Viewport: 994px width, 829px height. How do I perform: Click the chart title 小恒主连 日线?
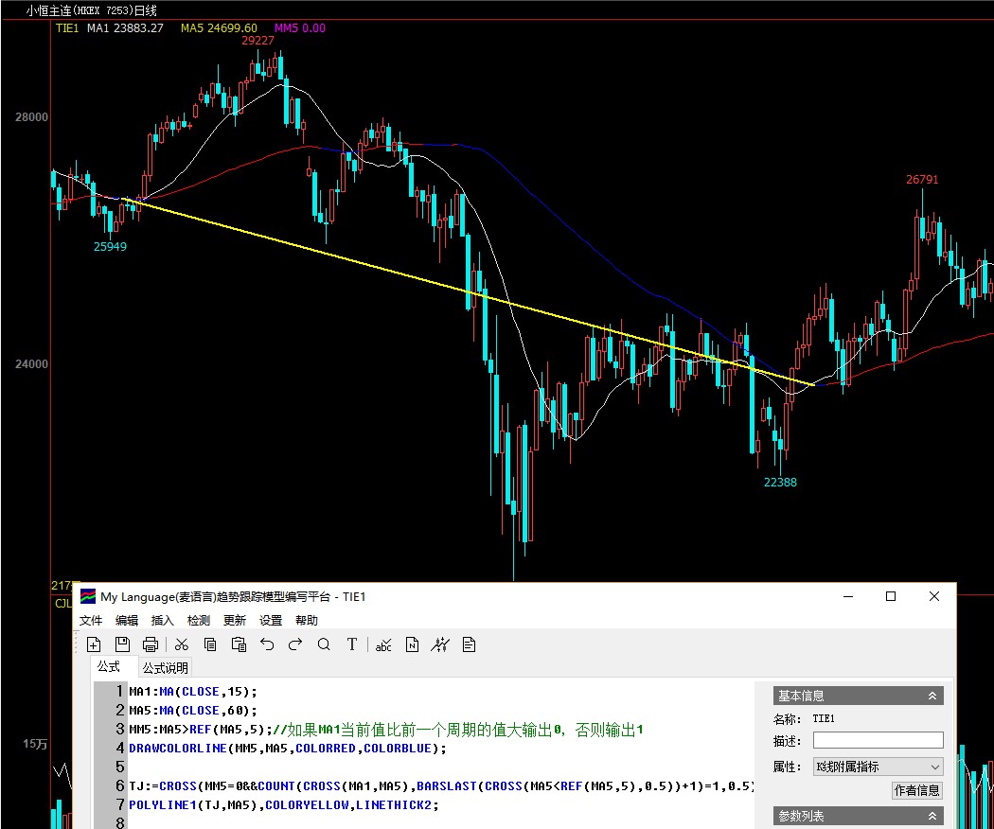[91, 10]
